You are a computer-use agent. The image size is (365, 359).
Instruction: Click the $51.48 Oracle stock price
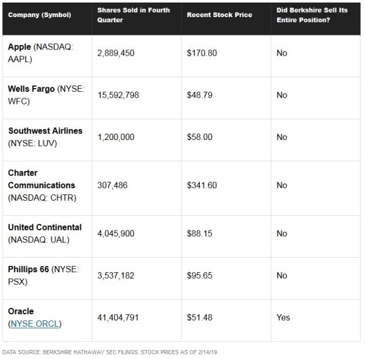tap(199, 318)
